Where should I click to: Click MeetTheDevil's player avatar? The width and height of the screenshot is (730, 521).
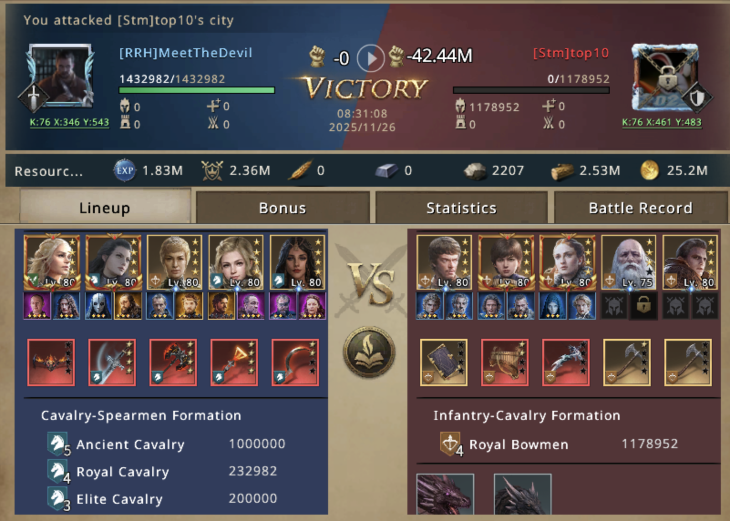[x=61, y=76]
